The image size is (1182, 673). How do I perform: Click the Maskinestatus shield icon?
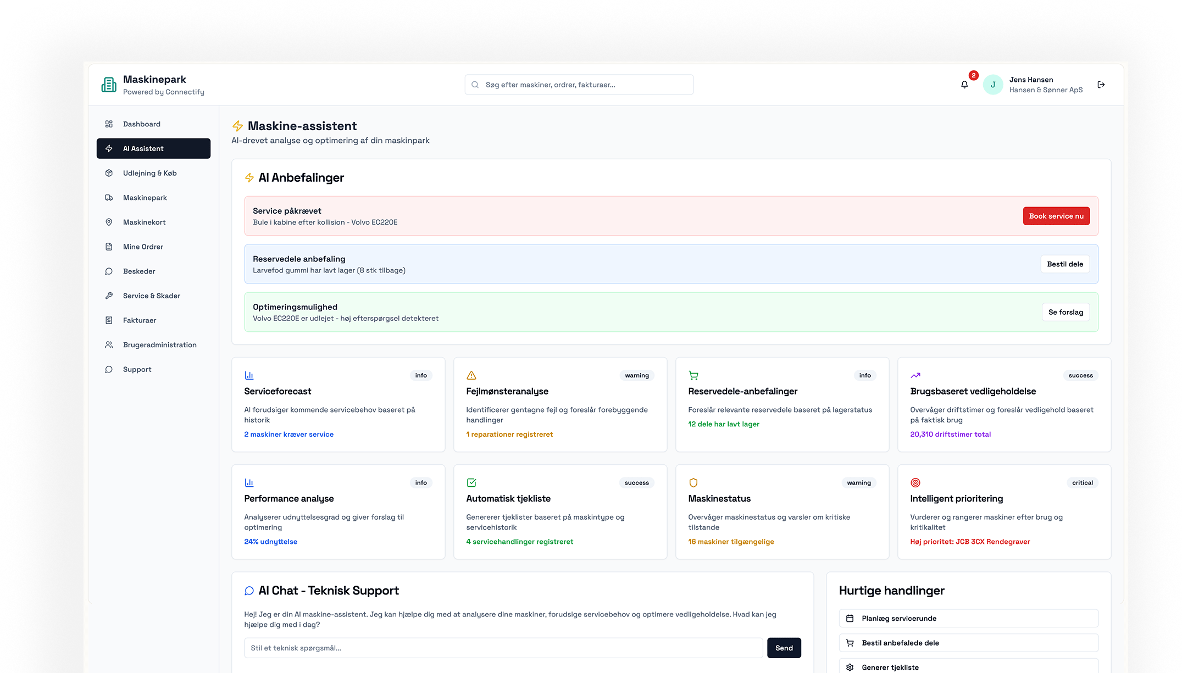coord(693,482)
